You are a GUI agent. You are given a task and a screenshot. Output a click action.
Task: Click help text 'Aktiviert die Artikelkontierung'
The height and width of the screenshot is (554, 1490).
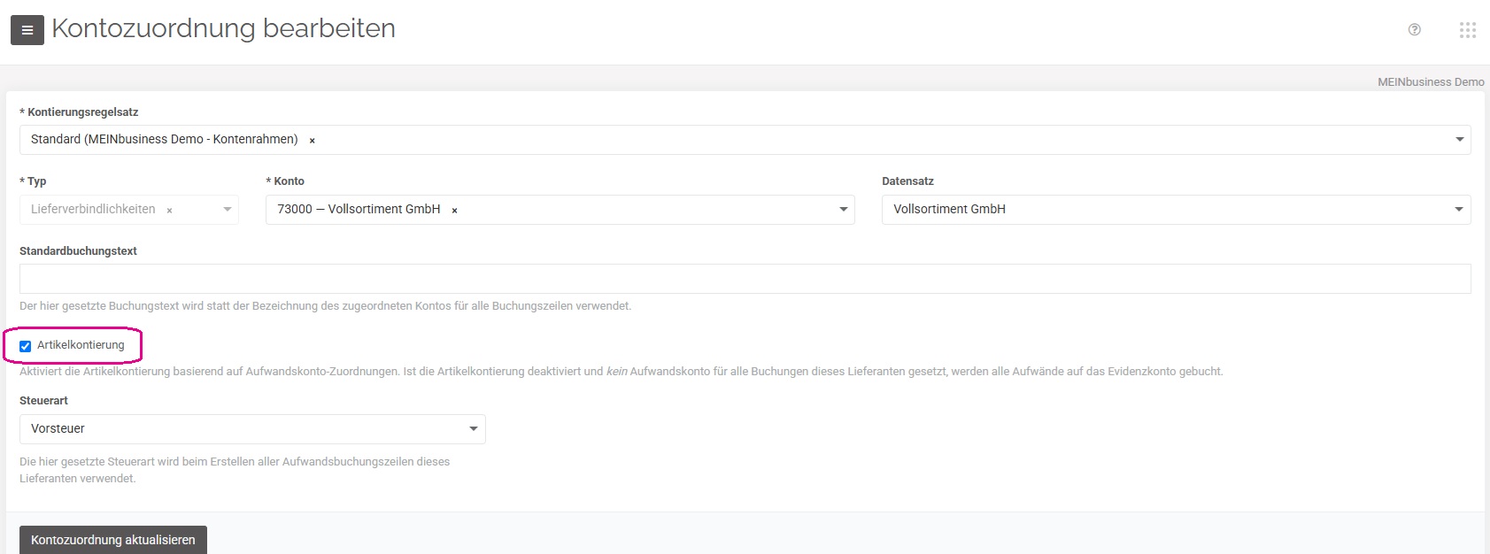click(621, 372)
